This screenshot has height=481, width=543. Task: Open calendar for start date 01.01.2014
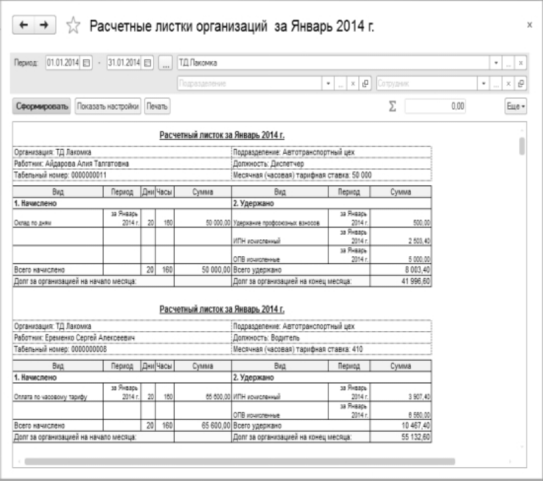[87, 63]
